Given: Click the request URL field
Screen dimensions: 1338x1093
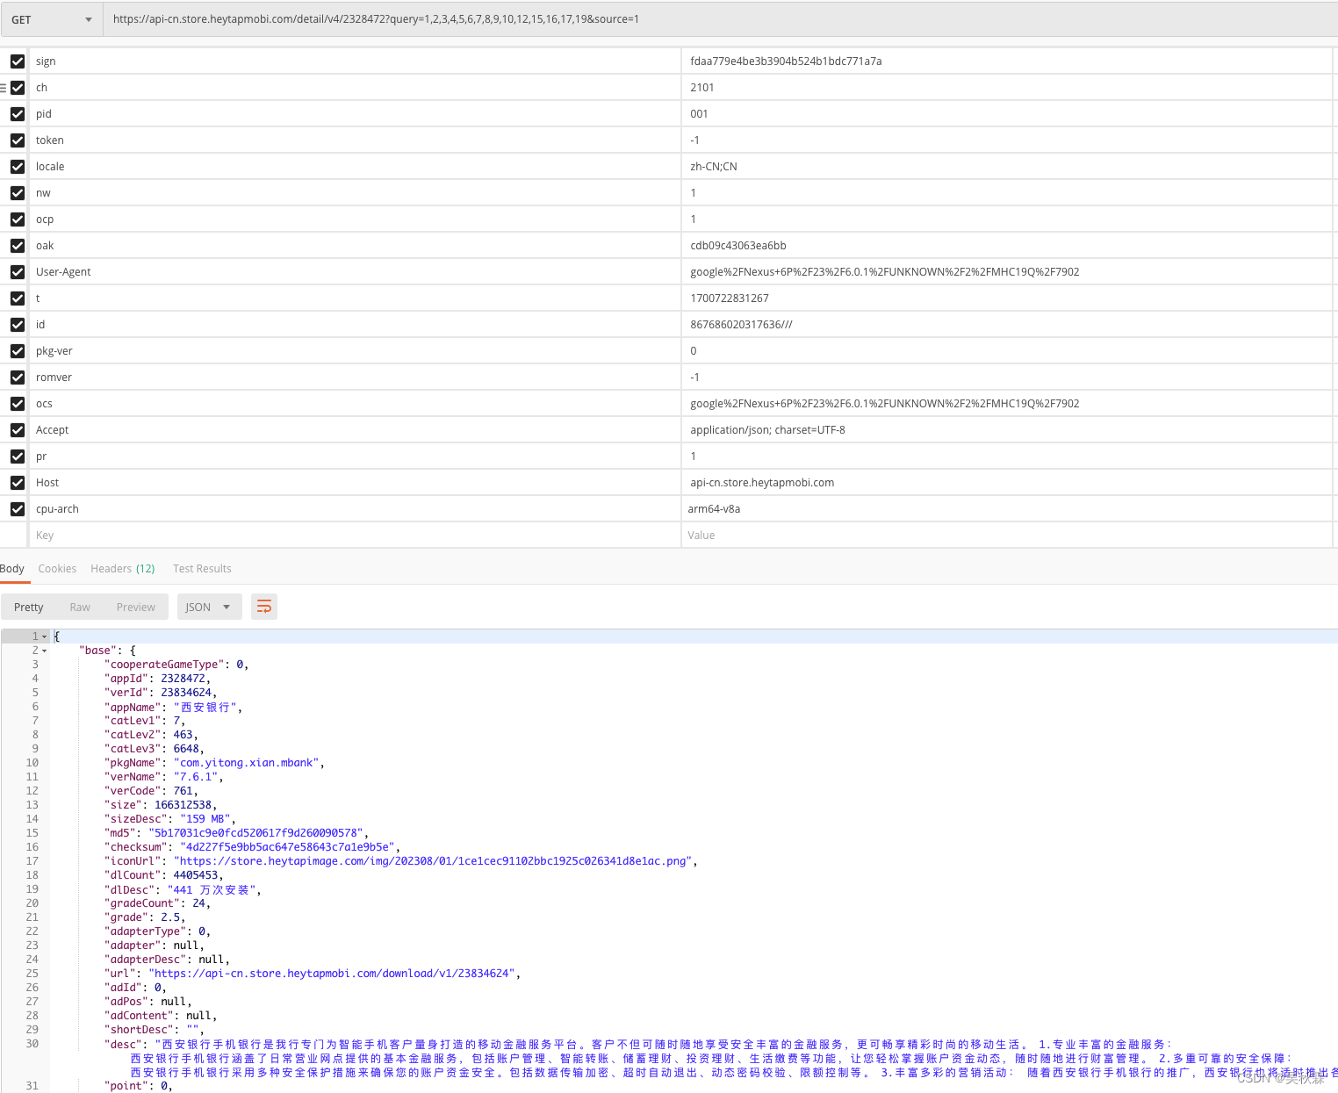Looking at the screenshot, I should tap(720, 19).
